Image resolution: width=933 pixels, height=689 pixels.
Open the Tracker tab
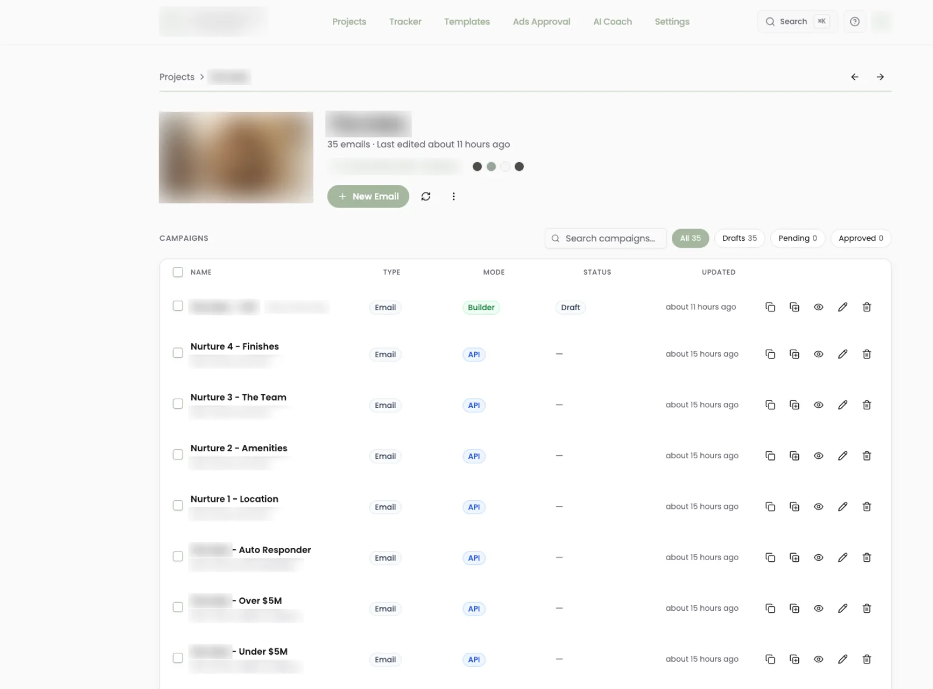click(x=405, y=22)
